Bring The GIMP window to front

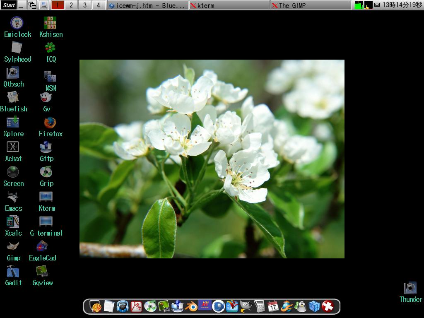(x=311, y=5)
